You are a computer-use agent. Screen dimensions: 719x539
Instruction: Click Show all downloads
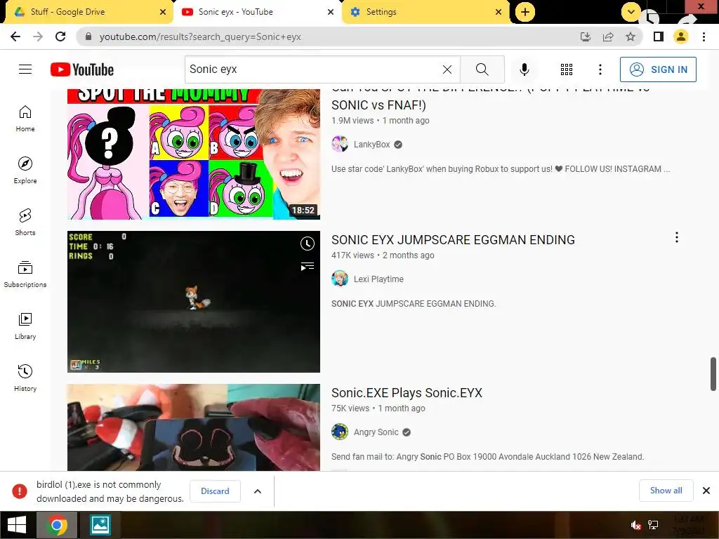pos(666,491)
